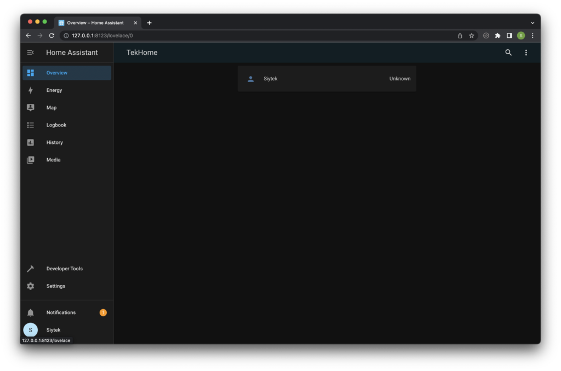Open Developer Tools link
The image size is (561, 371).
[x=66, y=269]
